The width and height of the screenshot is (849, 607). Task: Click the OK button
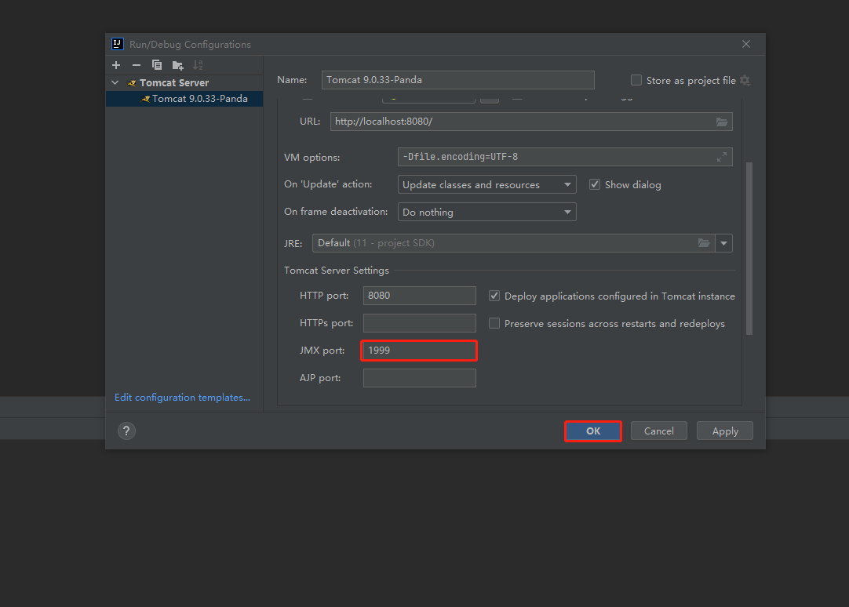tap(593, 431)
